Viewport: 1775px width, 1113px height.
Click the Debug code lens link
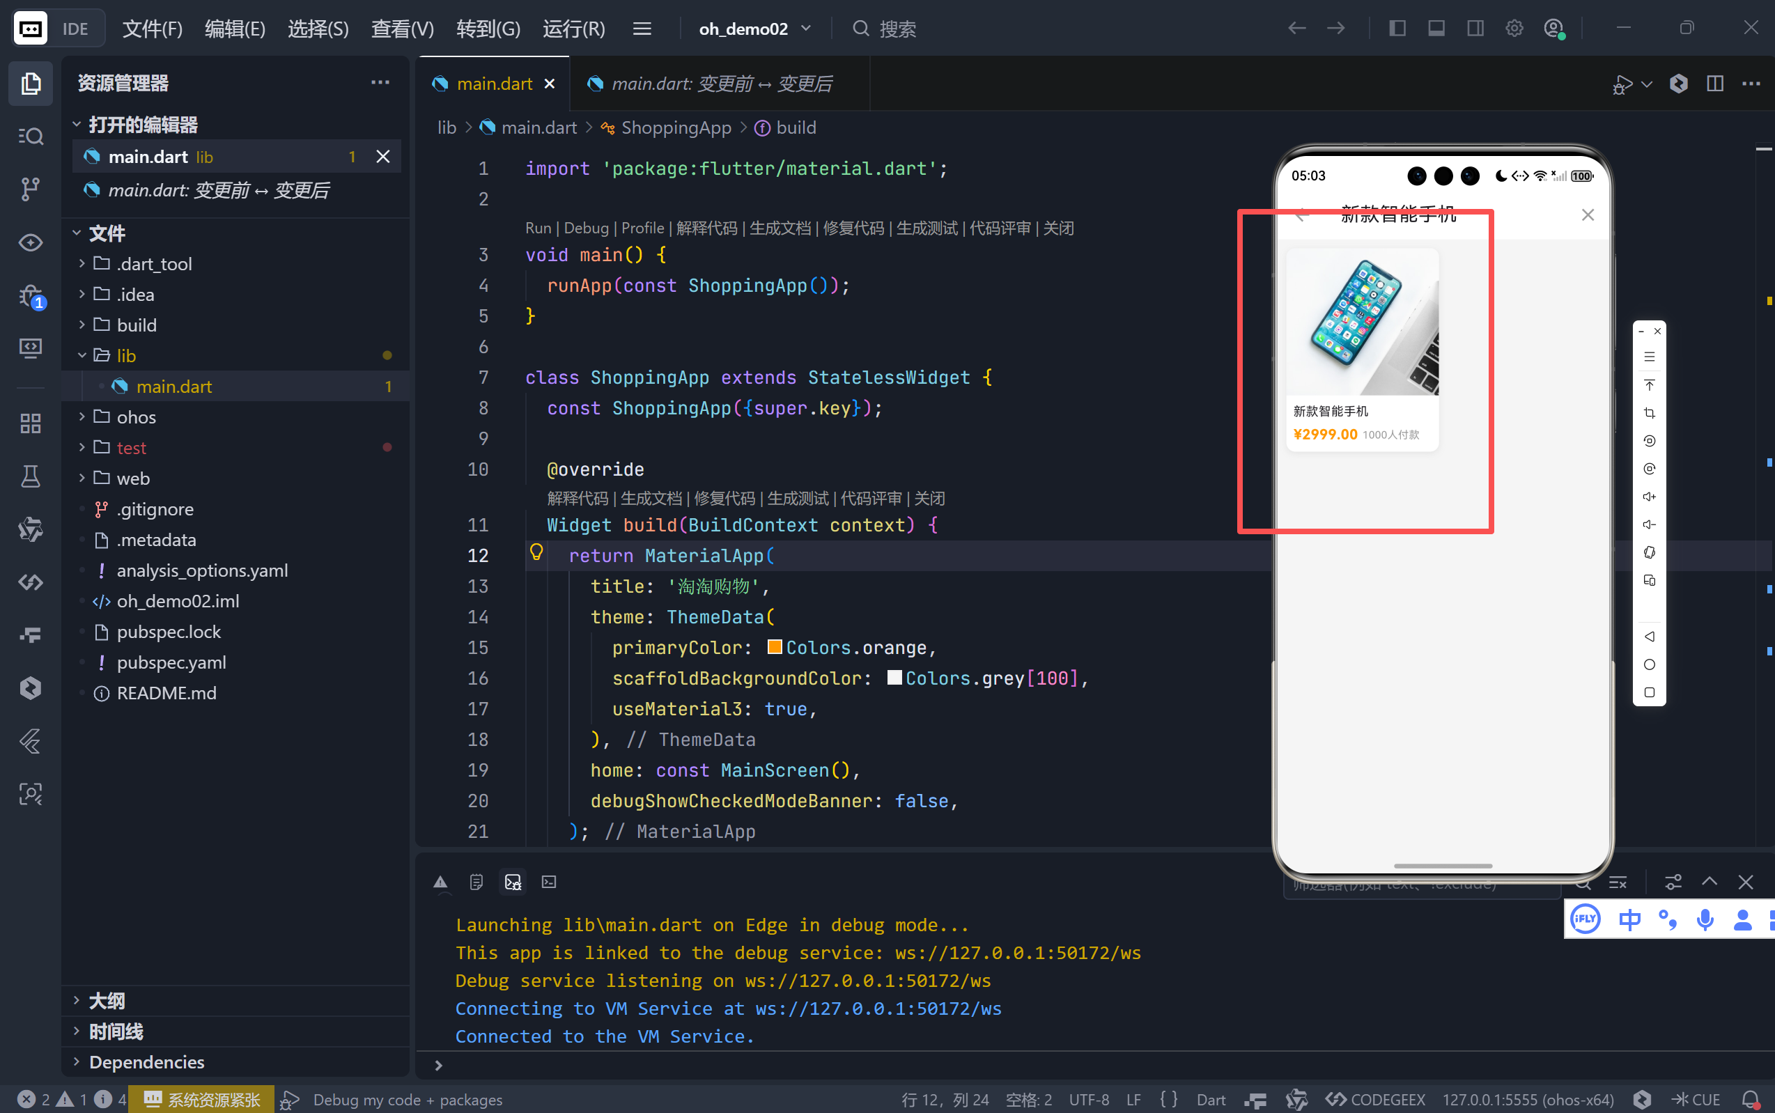[585, 228]
